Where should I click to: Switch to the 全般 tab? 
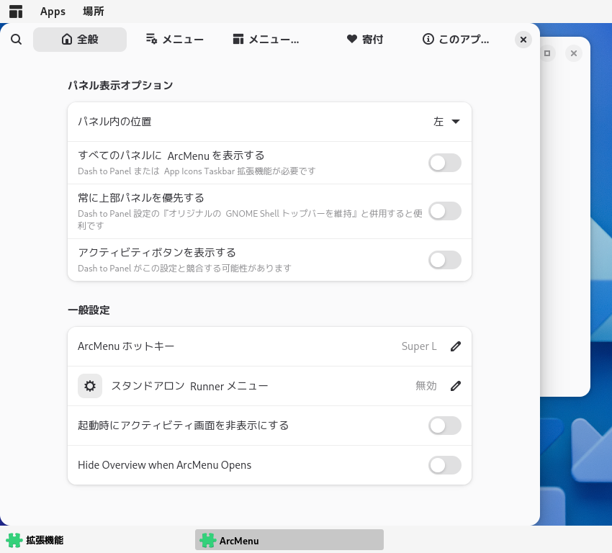[x=80, y=40]
